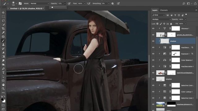
Task: Open the brush settings panel icon
Action: tap(20, 3)
